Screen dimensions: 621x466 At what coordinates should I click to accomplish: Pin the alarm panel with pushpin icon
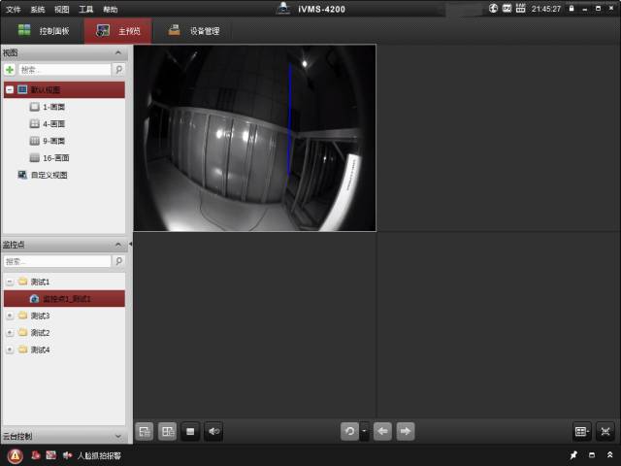[572, 455]
